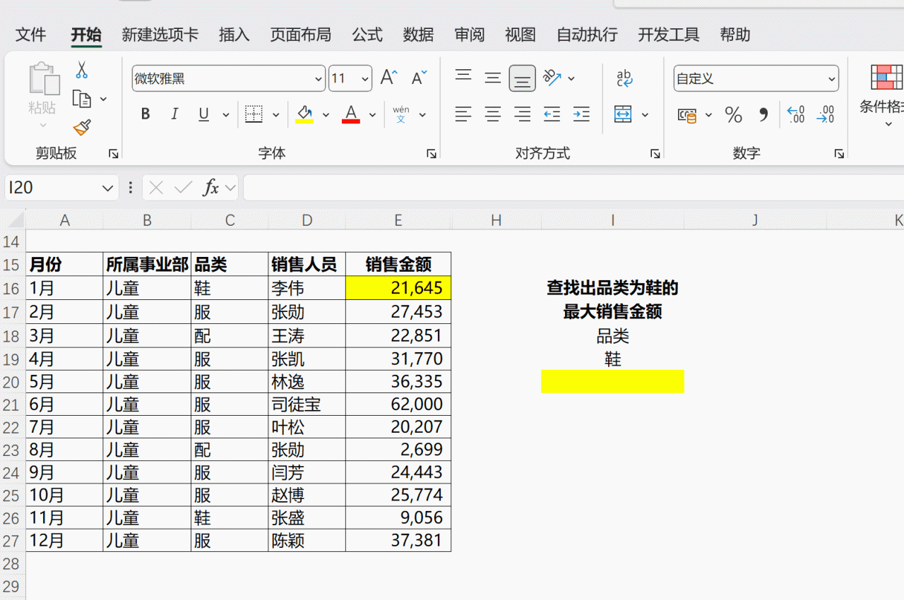
Task: Click the Insert Function fx icon
Action: tap(210, 188)
